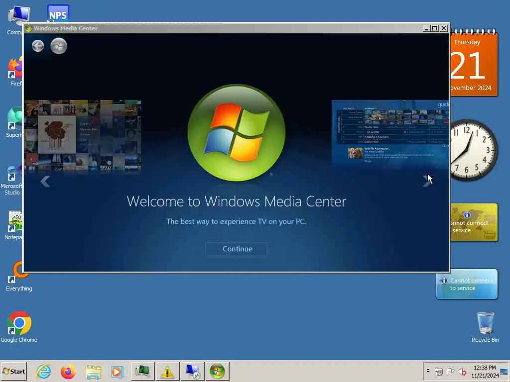Screen dimensions: 510x382
Task: Click the yellow Cannot connect service gadget
Action: click(x=474, y=222)
